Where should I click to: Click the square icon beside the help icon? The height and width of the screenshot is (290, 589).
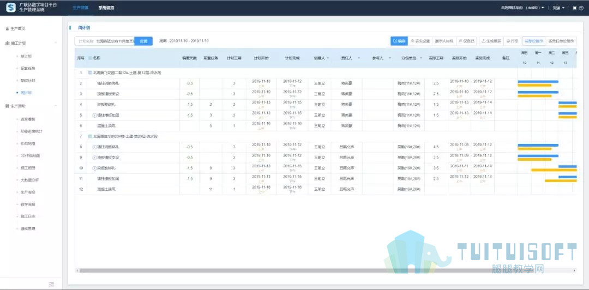pos(575,8)
